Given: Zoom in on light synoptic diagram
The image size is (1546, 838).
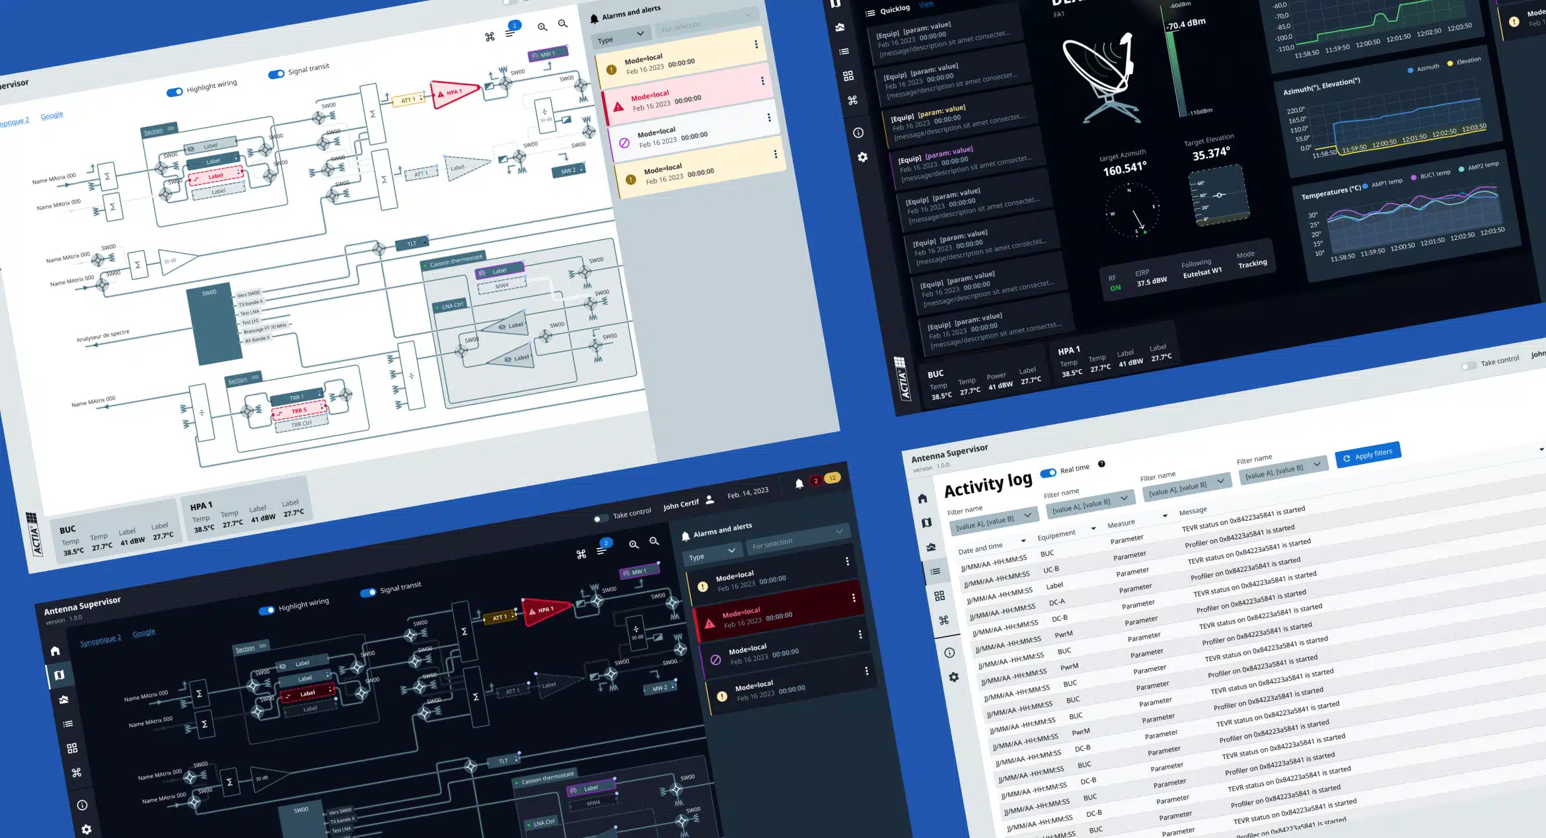Looking at the screenshot, I should pyautogui.click(x=542, y=27).
